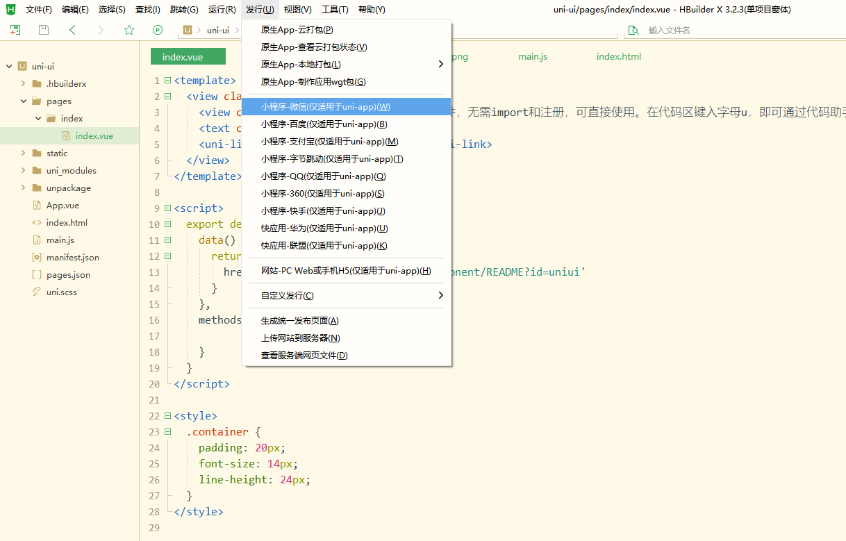Image resolution: width=846 pixels, height=541 pixels.
Task: Expand the static folder
Action: (24, 153)
